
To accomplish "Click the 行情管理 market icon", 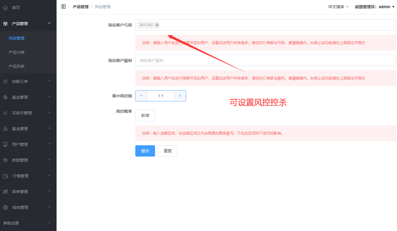I will tap(5, 176).
